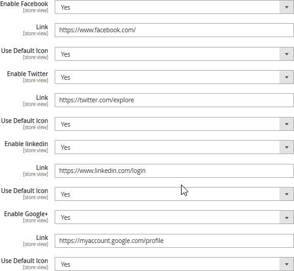Click the Link label beside facebook URL
The image size is (294, 271).
pos(42,27)
